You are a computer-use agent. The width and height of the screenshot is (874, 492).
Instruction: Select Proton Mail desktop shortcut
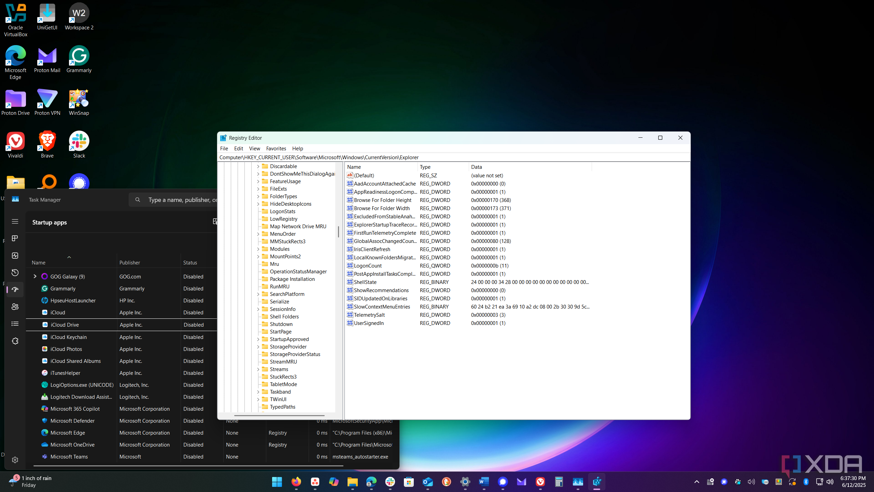click(x=47, y=59)
